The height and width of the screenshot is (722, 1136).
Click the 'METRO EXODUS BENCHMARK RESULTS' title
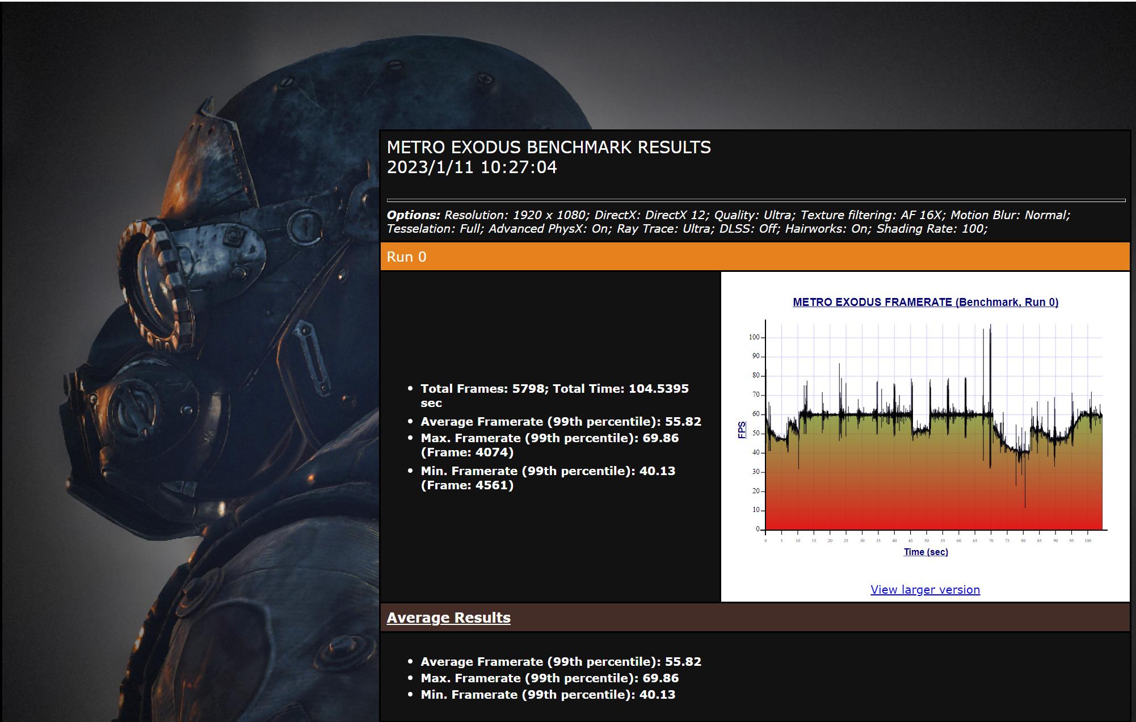coord(548,148)
